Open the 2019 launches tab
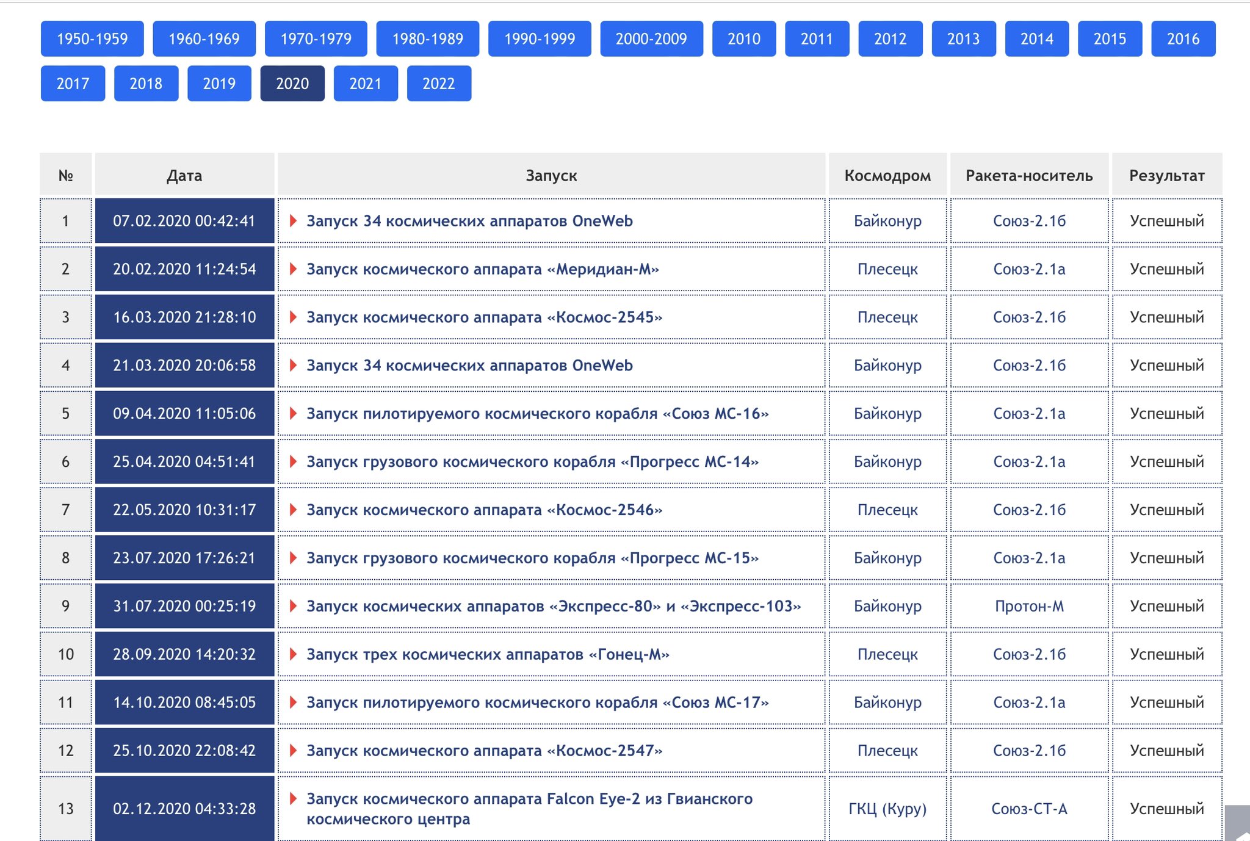This screenshot has width=1250, height=841. (219, 84)
